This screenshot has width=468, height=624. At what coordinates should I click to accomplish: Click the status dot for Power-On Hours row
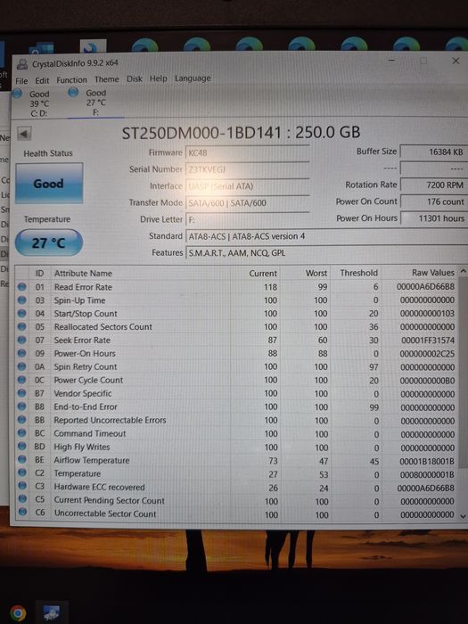pyautogui.click(x=22, y=353)
